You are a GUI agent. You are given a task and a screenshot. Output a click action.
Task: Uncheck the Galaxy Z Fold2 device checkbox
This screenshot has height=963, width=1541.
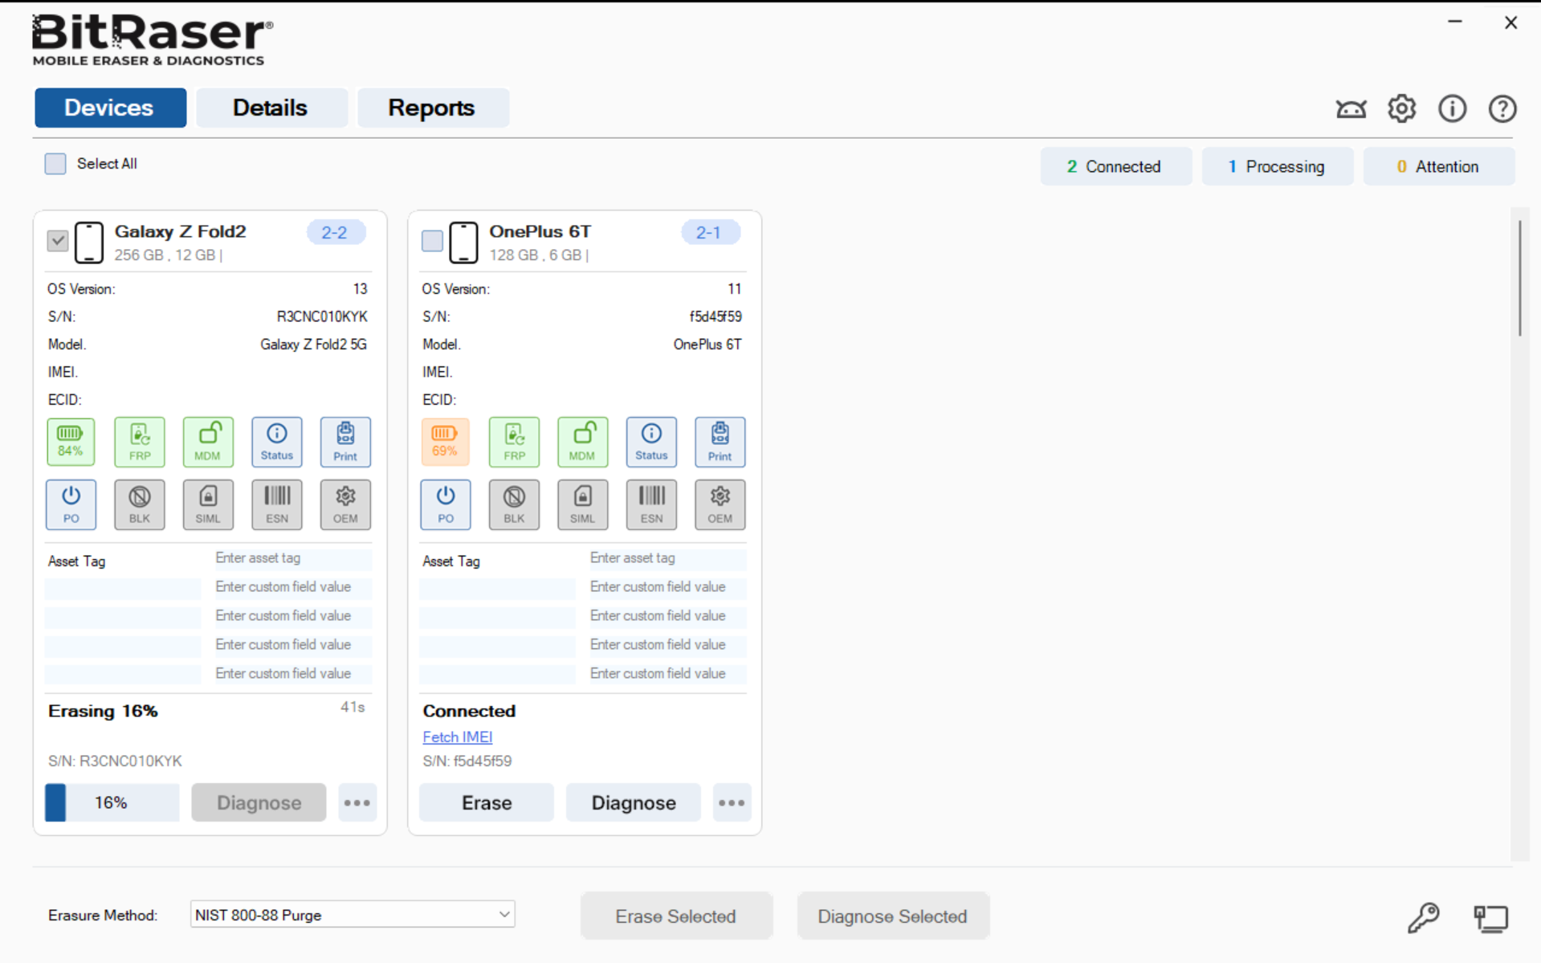click(x=58, y=241)
